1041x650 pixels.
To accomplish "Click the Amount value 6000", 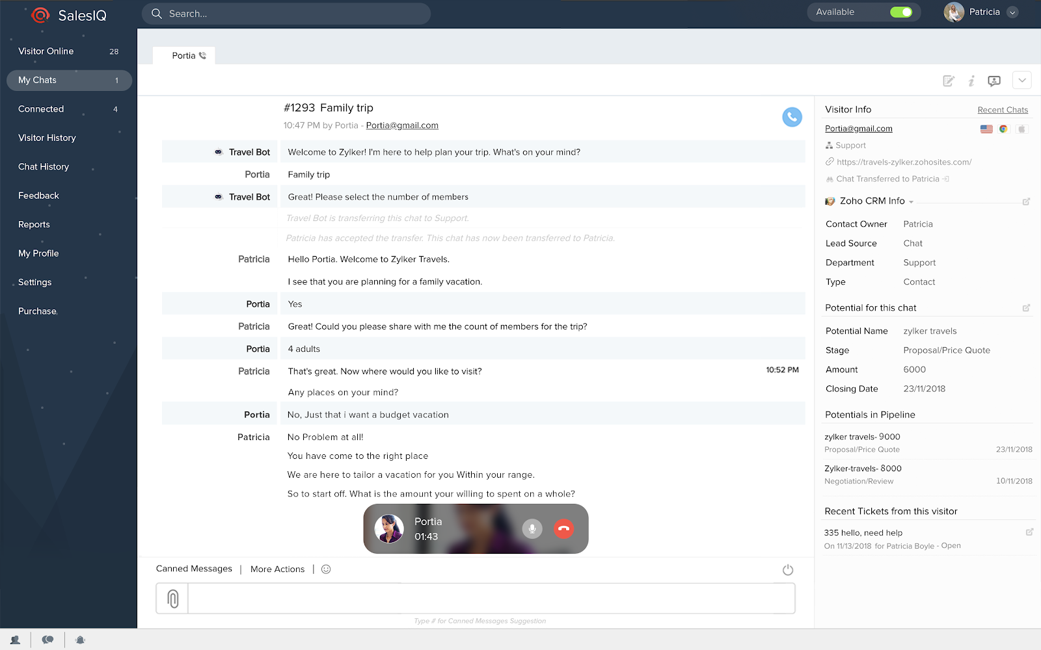I will 915,370.
